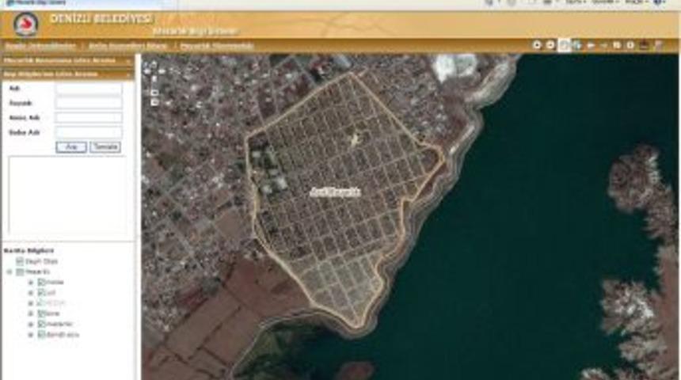Select the highlighted tool in the map toolbar
The height and width of the screenshot is (380, 681).
(x=563, y=45)
